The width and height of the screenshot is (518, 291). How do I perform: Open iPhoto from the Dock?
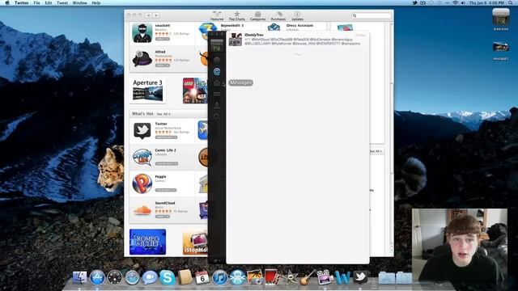(255, 277)
